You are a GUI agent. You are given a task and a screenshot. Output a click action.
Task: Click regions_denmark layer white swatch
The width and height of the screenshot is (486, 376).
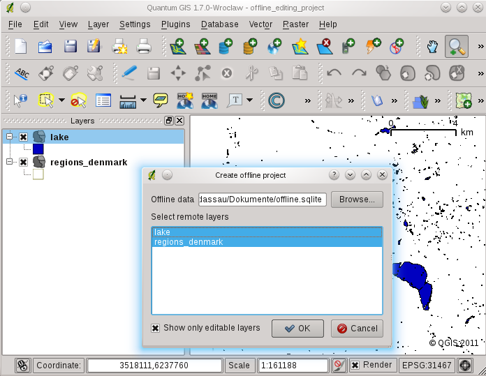pyautogui.click(x=38, y=174)
